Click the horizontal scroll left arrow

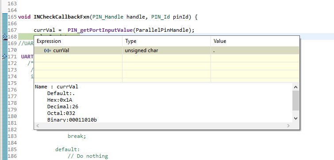tap(38, 126)
